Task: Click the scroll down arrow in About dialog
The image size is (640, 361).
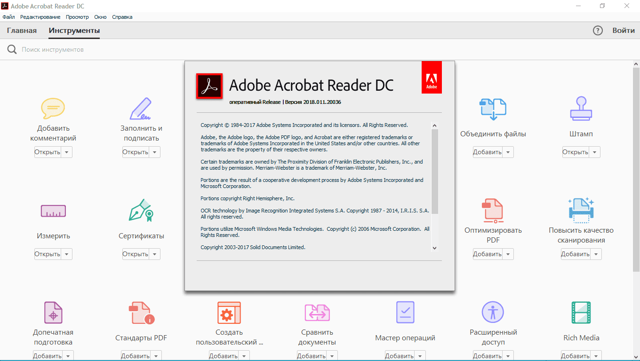Action: coord(434,248)
